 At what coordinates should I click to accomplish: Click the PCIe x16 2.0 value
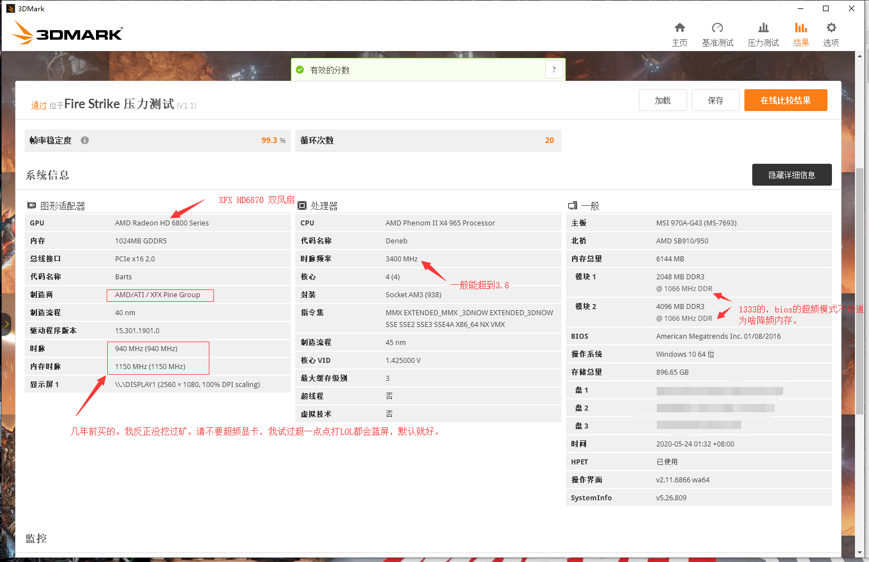tap(135, 259)
